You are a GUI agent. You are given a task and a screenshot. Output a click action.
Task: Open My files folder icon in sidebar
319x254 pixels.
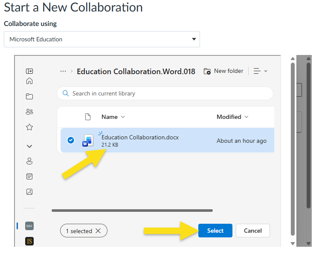pos(29,96)
